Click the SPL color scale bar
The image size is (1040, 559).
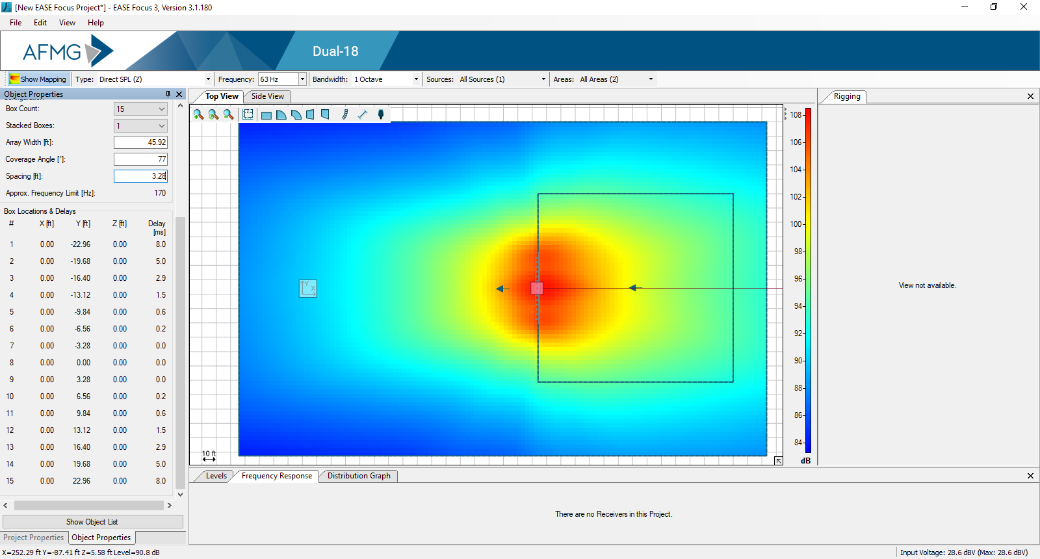coord(808,279)
